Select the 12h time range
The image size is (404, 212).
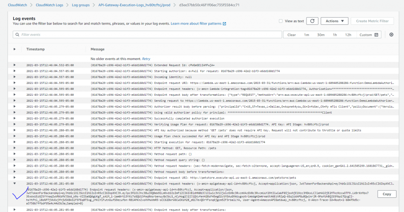(x=348, y=35)
